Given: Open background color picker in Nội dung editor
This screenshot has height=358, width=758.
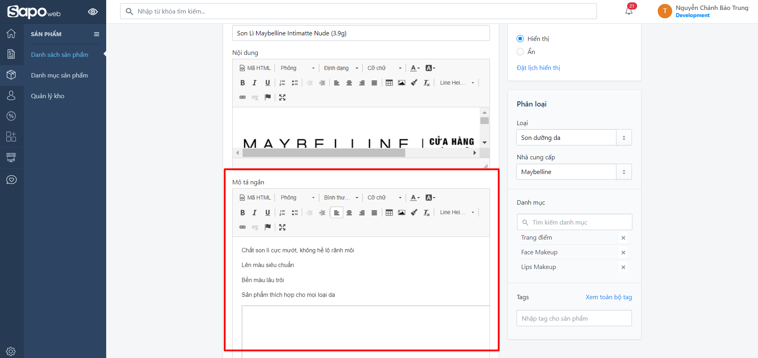Looking at the screenshot, I should pos(430,68).
